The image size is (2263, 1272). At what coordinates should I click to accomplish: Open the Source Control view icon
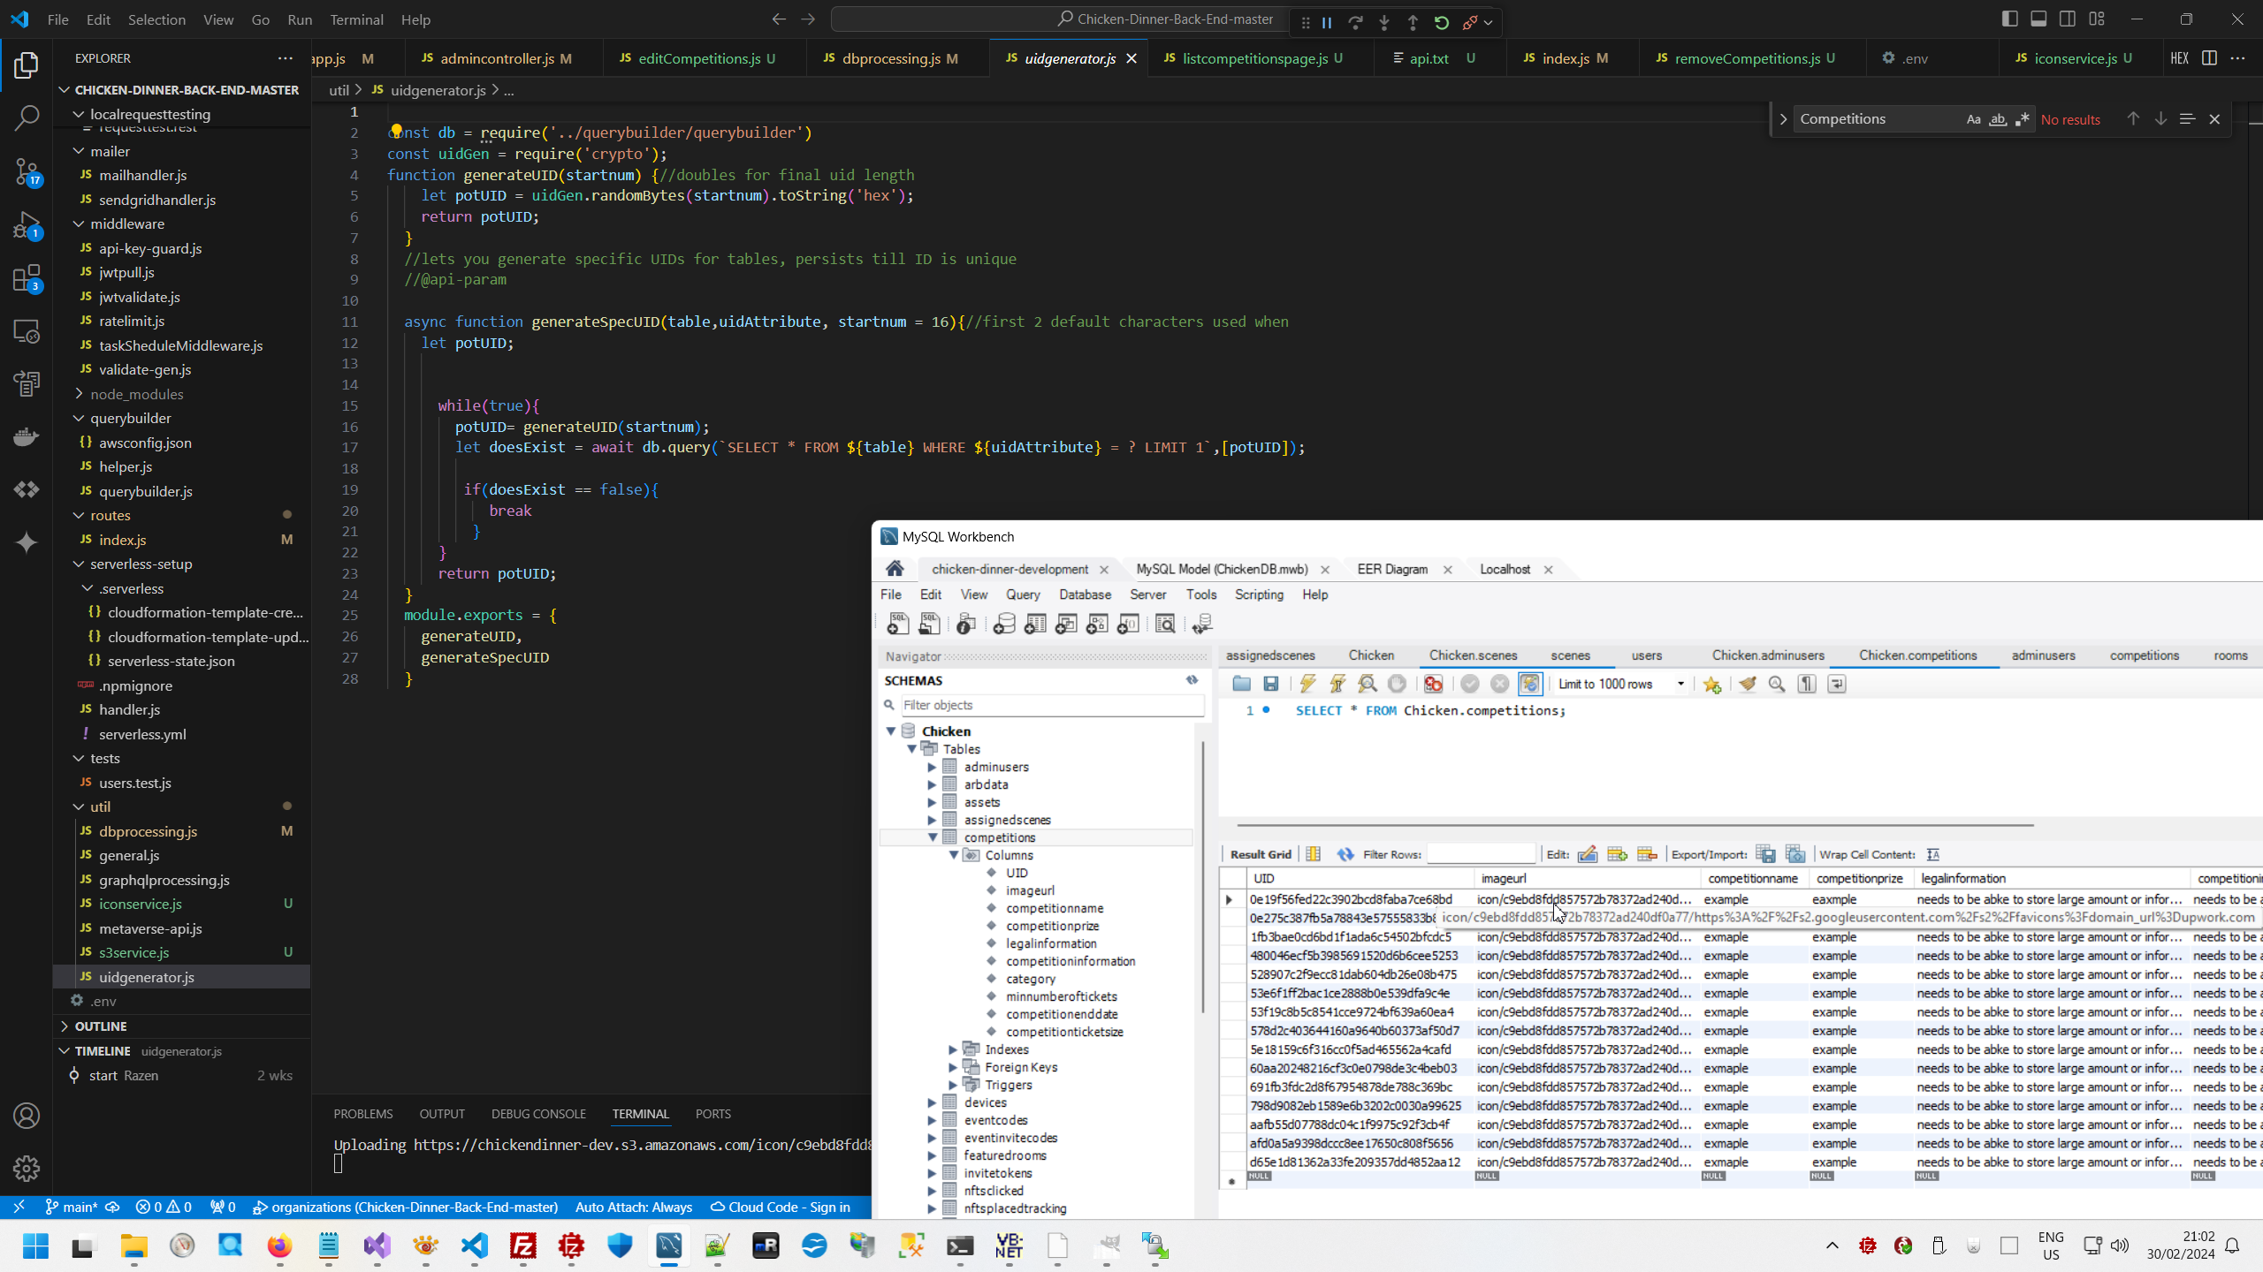point(27,170)
